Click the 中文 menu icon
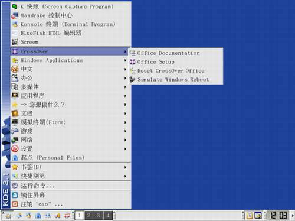The height and width of the screenshot is (221, 295). 15,69
